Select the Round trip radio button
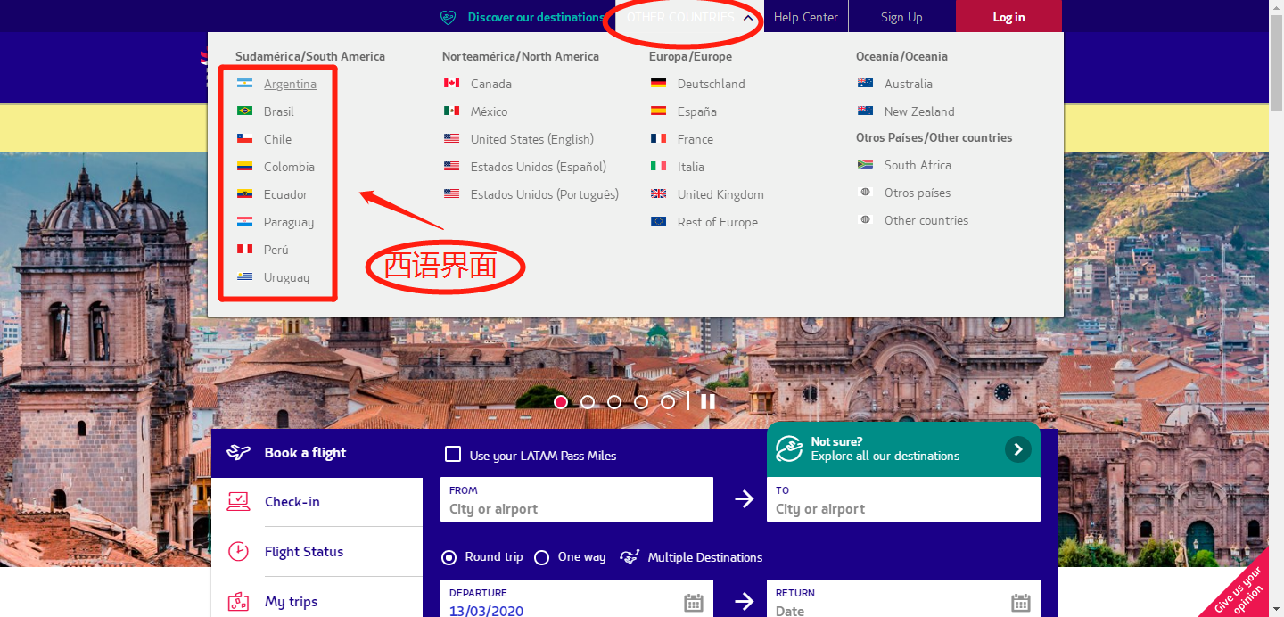Screen dimensions: 1284x617 click(x=450, y=557)
